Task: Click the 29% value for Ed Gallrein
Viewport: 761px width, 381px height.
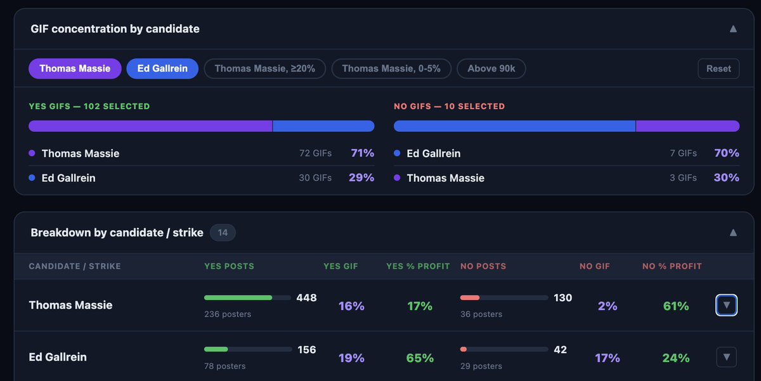Action: [361, 178]
